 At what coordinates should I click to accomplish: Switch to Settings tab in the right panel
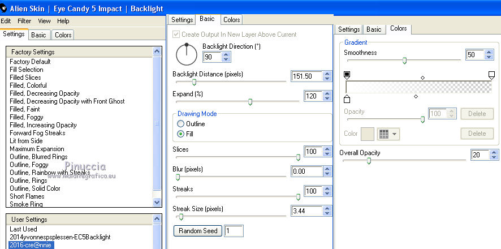click(349, 29)
